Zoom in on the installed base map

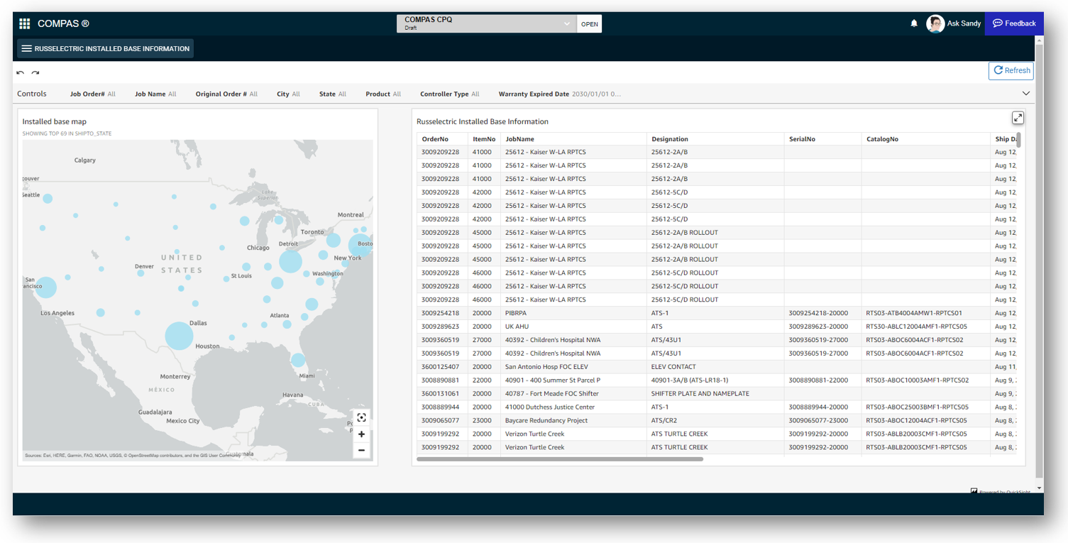pyautogui.click(x=361, y=434)
